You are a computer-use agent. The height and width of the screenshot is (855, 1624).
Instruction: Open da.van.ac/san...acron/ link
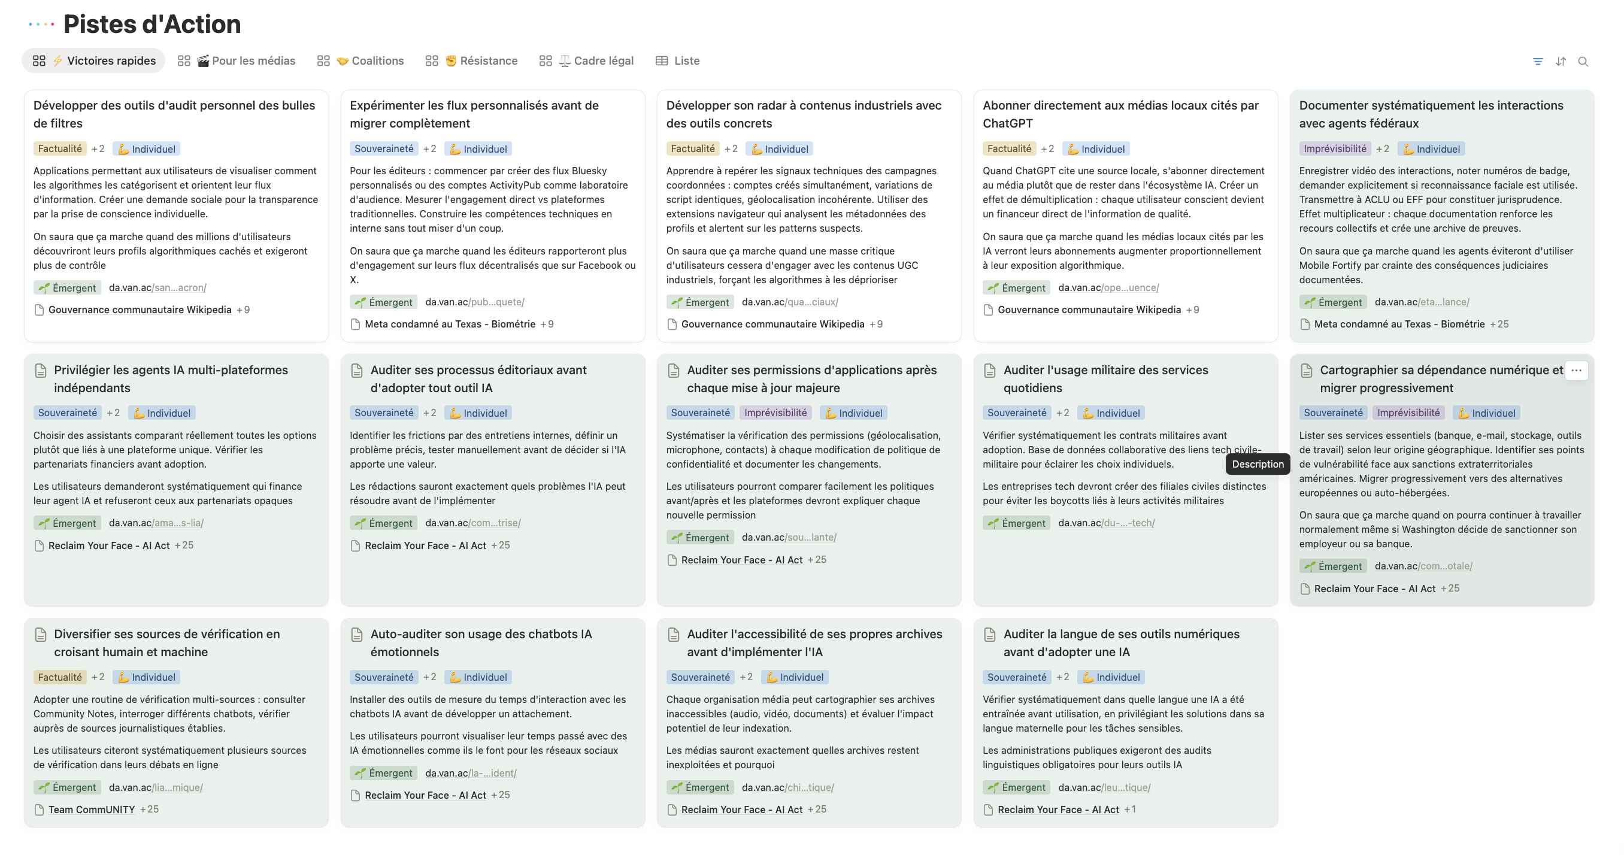(x=157, y=287)
